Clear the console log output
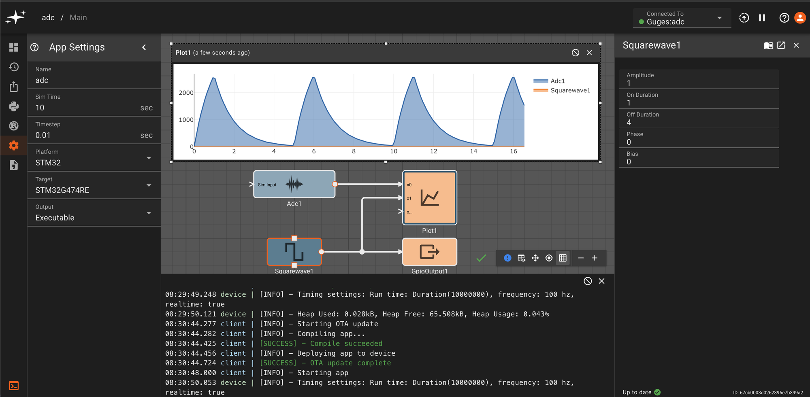This screenshot has width=810, height=397. 588,281
